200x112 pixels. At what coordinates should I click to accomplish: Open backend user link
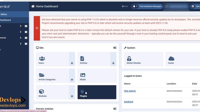point(128,102)
